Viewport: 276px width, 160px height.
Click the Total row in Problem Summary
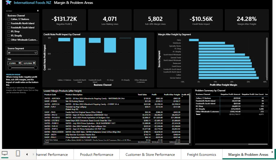(231, 114)
